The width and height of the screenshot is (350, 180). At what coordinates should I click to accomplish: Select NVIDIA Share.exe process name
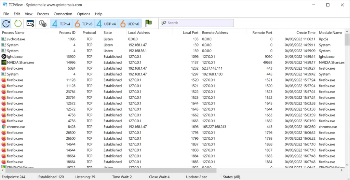[21, 63]
